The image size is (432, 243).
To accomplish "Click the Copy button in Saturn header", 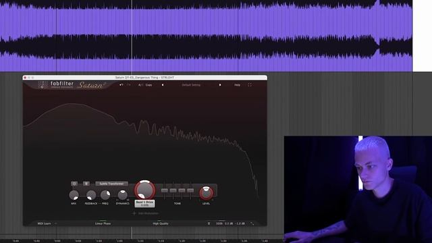I will point(148,85).
